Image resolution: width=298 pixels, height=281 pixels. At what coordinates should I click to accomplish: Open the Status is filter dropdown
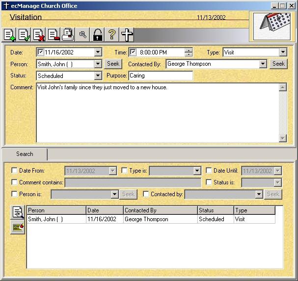point(277,182)
